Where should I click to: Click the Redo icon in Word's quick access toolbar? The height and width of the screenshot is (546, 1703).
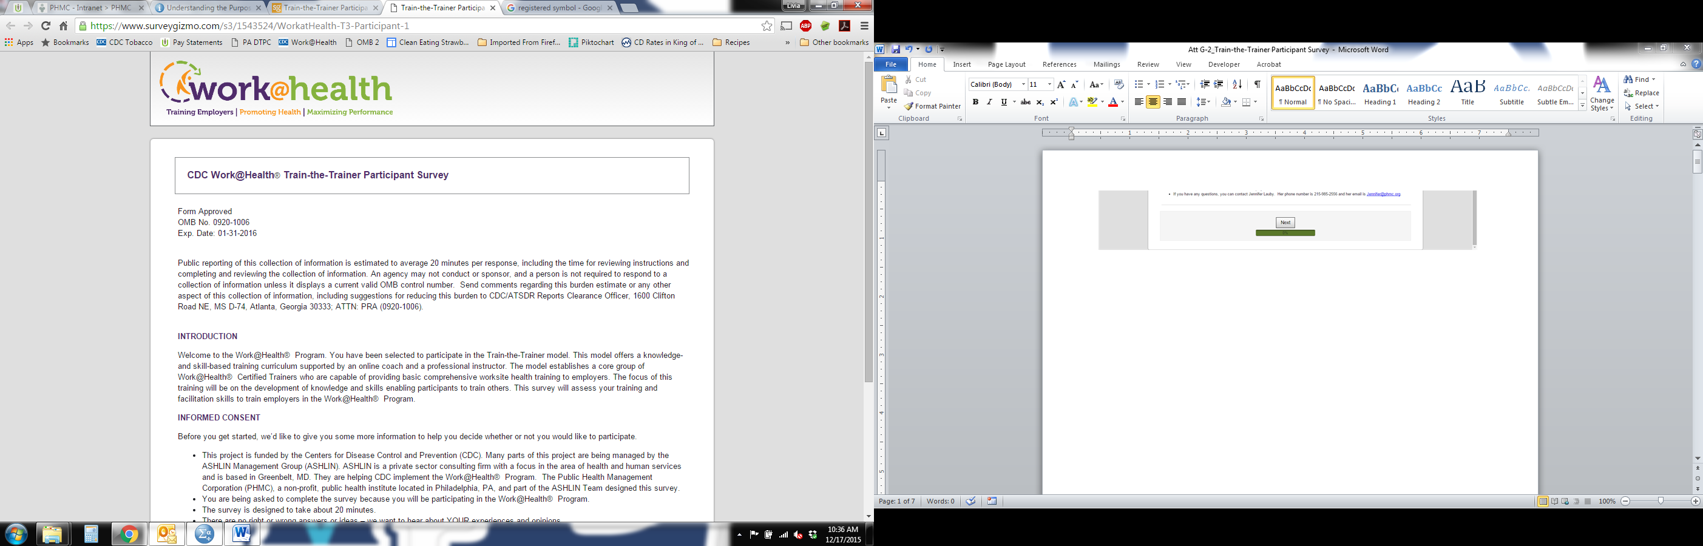coord(929,49)
